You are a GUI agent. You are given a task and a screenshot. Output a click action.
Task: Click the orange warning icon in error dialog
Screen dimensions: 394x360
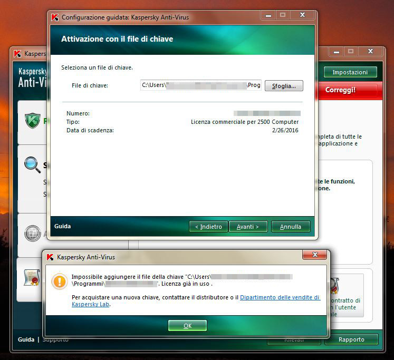(x=59, y=280)
